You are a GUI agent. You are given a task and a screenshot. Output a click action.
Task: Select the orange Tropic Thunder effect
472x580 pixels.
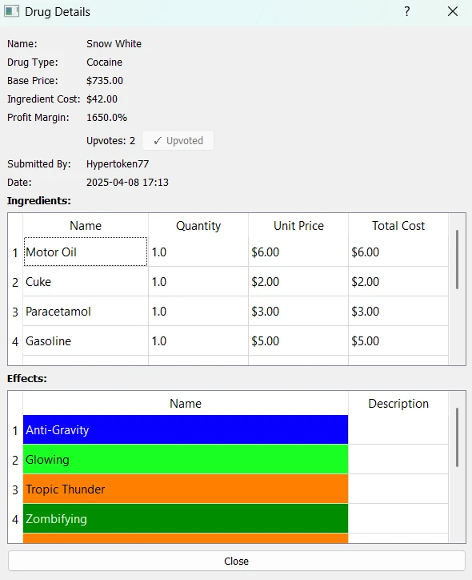coord(186,489)
